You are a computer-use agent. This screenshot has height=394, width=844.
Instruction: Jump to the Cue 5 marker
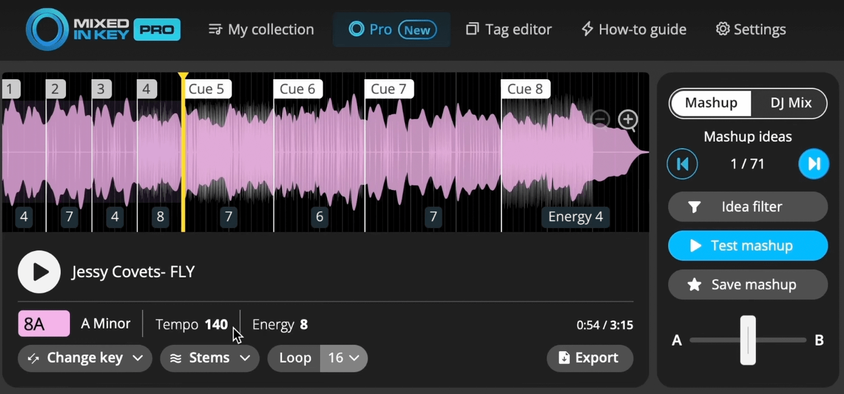207,89
